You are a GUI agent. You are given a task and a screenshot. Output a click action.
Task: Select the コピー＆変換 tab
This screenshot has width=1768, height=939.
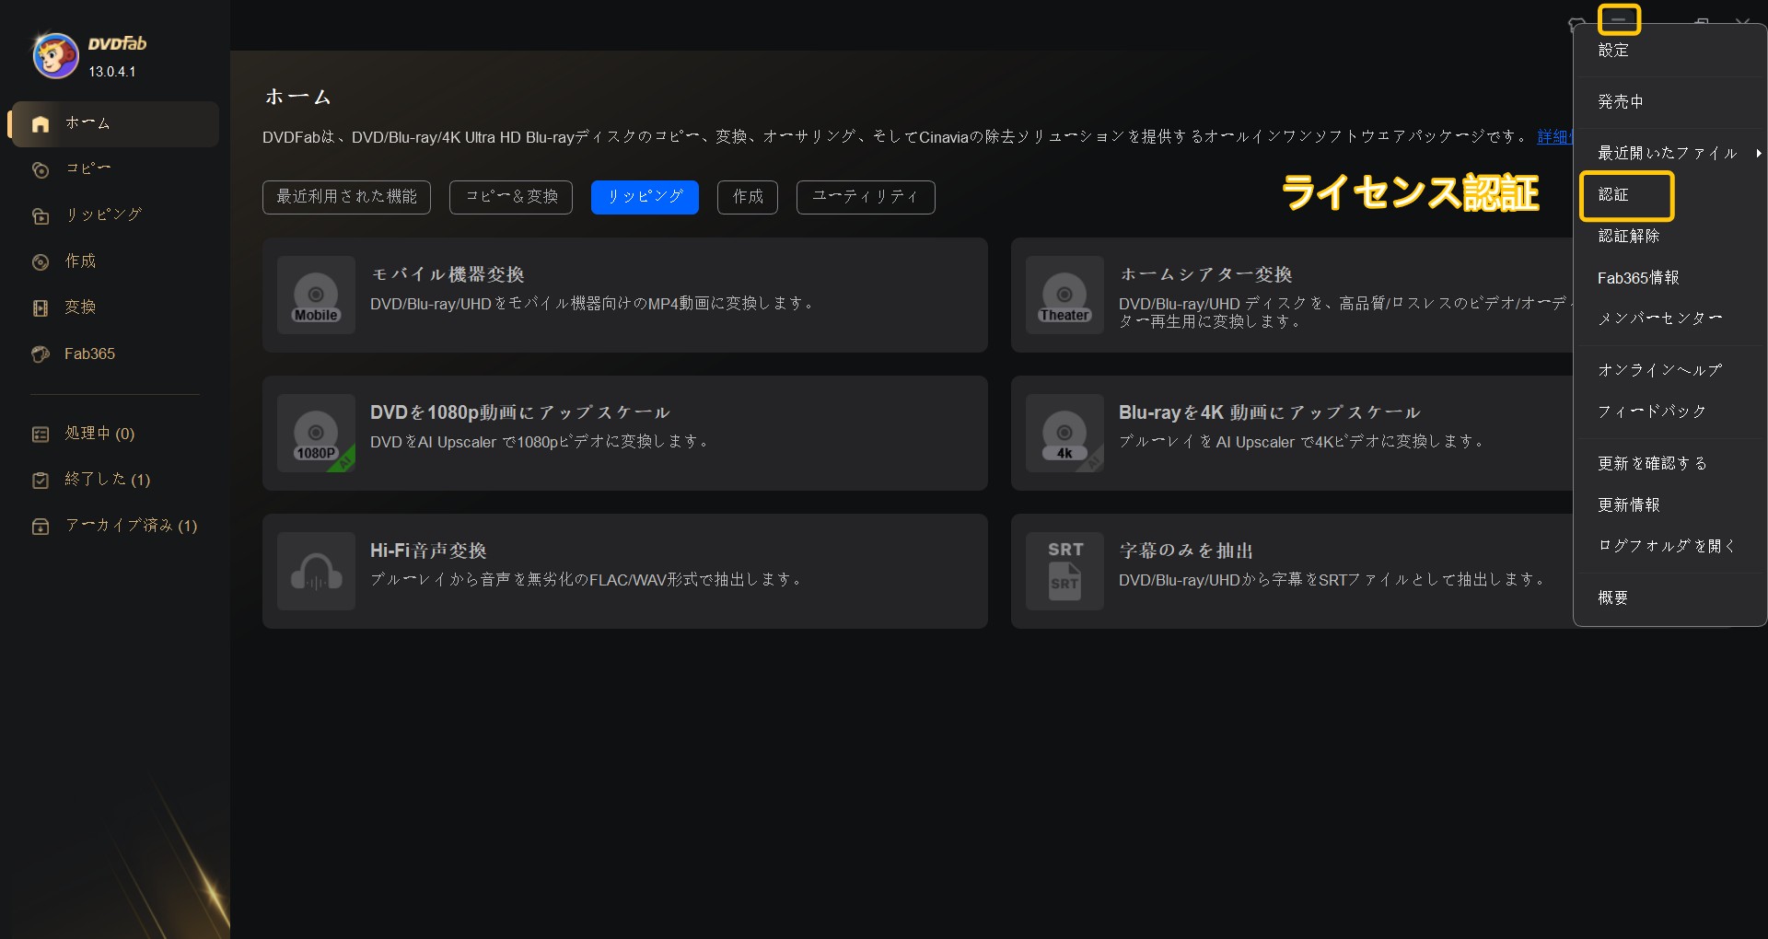coord(511,197)
